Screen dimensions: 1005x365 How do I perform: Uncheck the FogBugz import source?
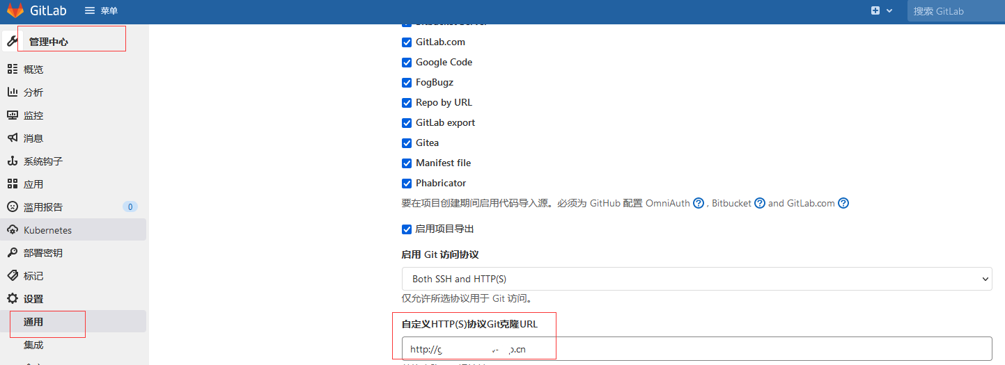tap(407, 82)
